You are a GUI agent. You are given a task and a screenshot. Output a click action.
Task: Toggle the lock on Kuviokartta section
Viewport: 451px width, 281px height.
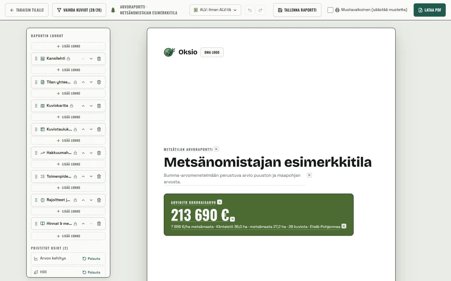point(71,106)
